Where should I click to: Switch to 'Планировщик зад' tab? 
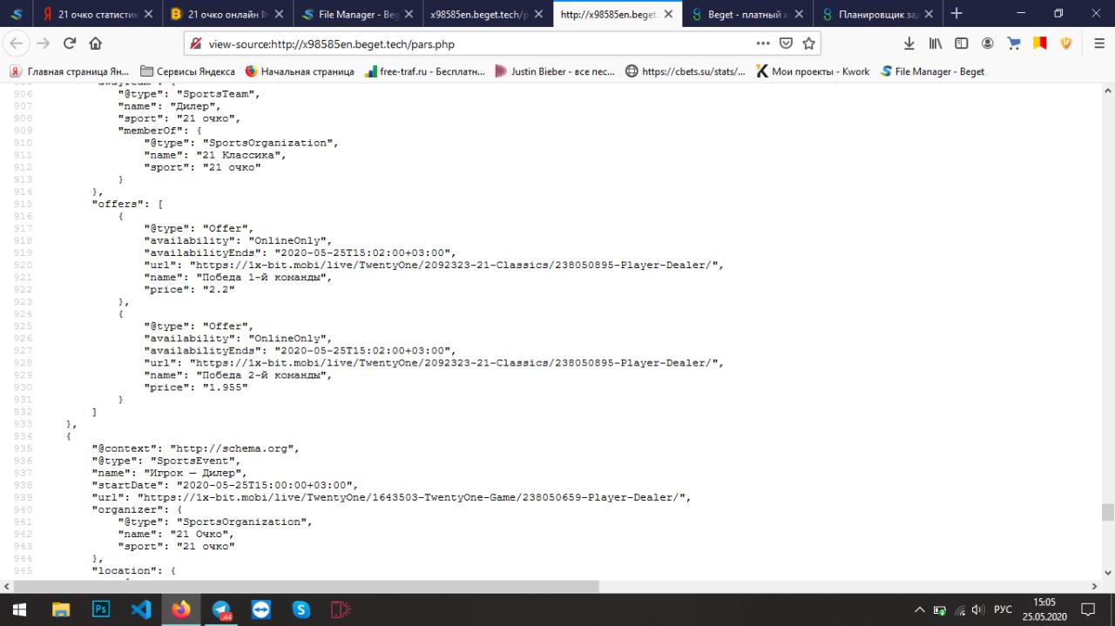click(878, 14)
